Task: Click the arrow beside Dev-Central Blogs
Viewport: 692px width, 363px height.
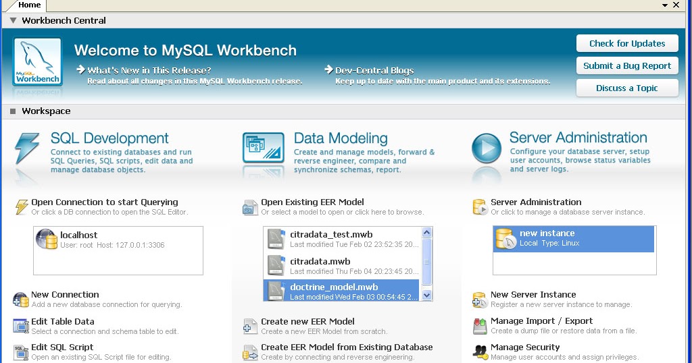Action: click(328, 69)
